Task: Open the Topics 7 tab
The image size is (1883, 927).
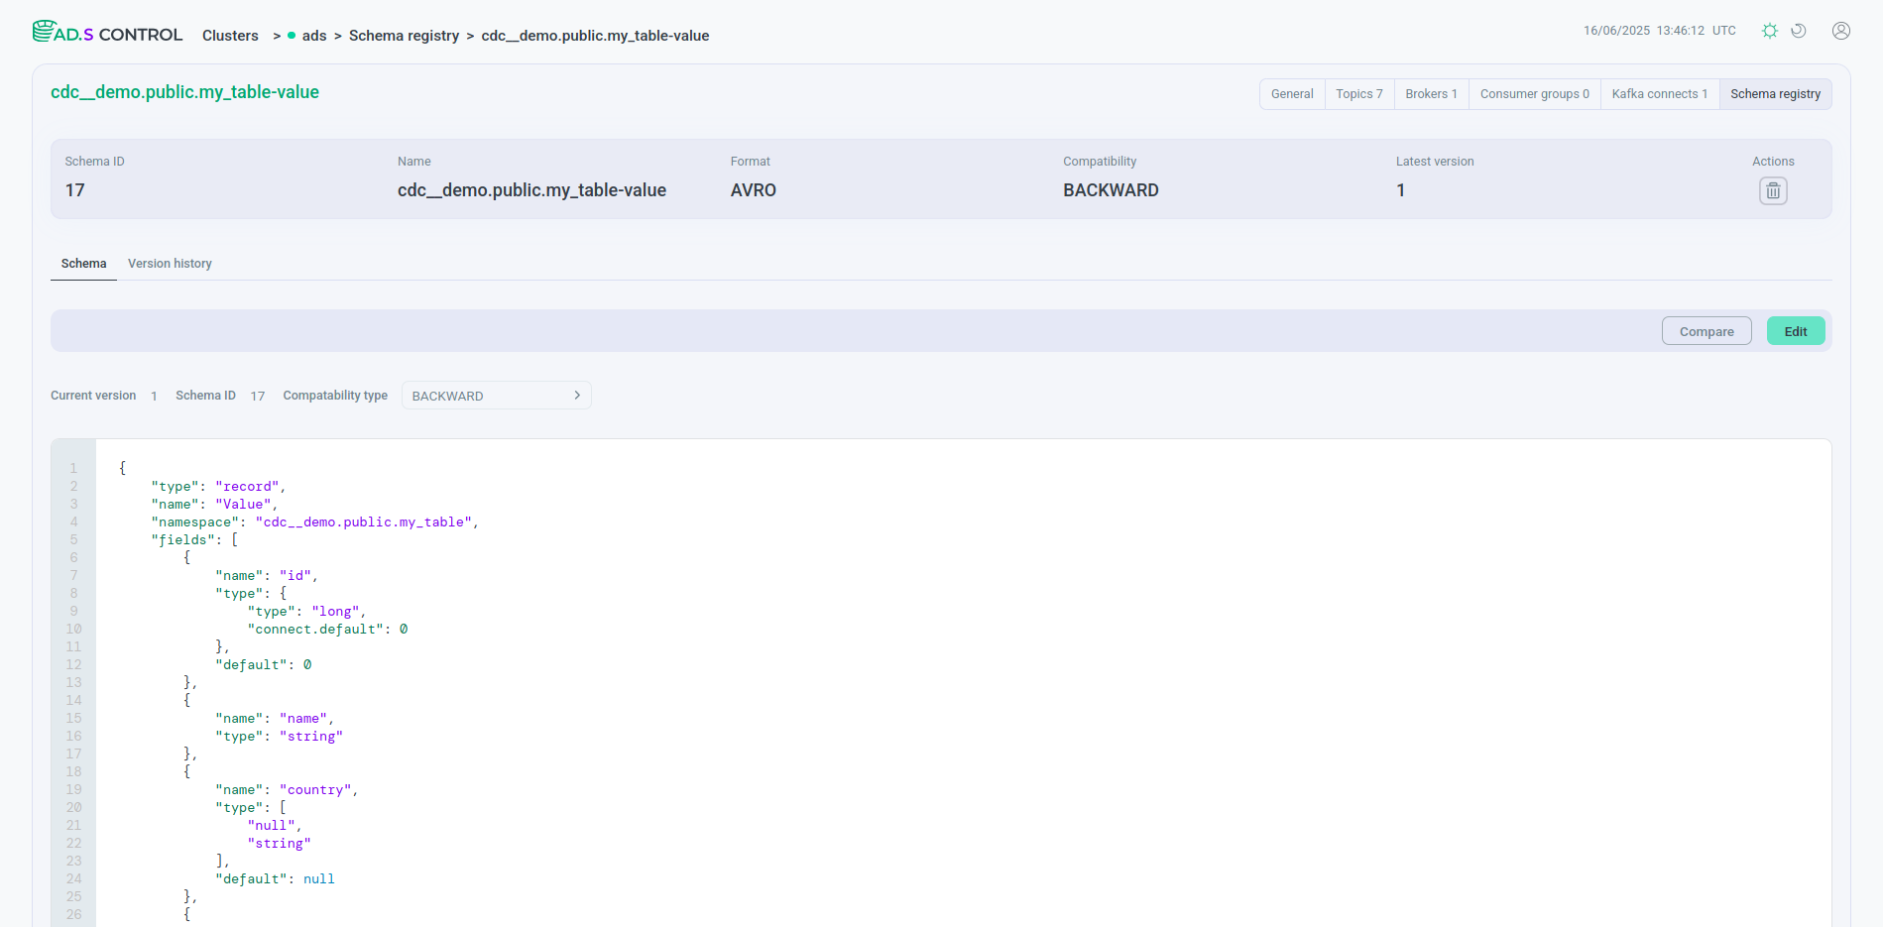Action: point(1358,94)
